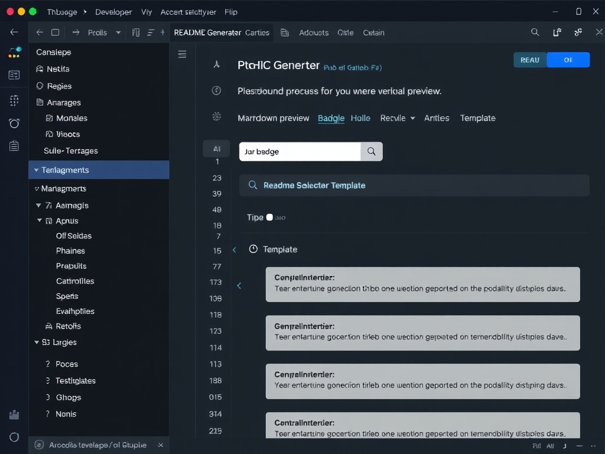Click the hamburger menu icon above the main panel
The image size is (605, 454).
183,54
